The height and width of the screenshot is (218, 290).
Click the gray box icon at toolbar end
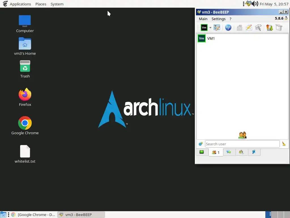279,28
